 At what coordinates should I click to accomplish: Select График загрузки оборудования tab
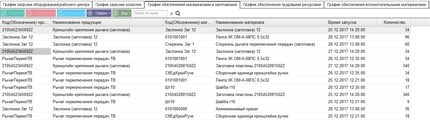(x=47, y=5)
